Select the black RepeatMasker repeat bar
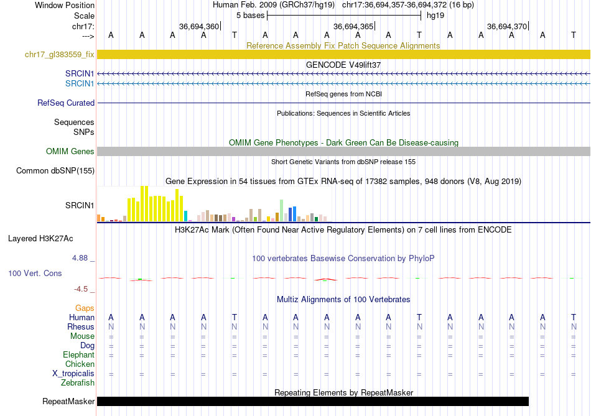Viewport: 591px width, 416px height. tap(313, 401)
